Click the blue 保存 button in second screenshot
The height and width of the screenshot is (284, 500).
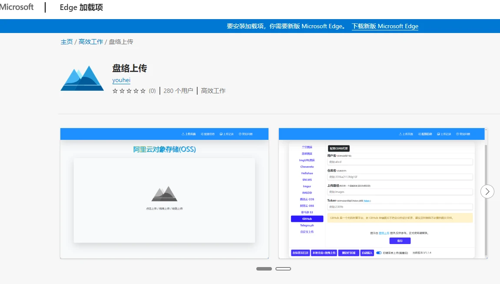point(400,241)
